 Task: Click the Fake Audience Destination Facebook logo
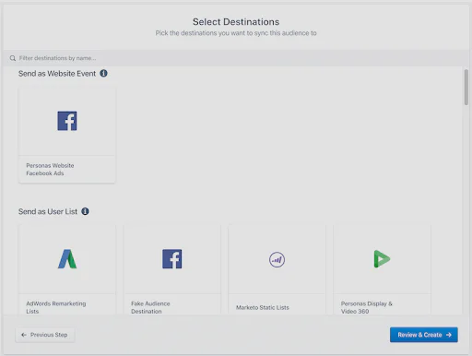point(172,259)
